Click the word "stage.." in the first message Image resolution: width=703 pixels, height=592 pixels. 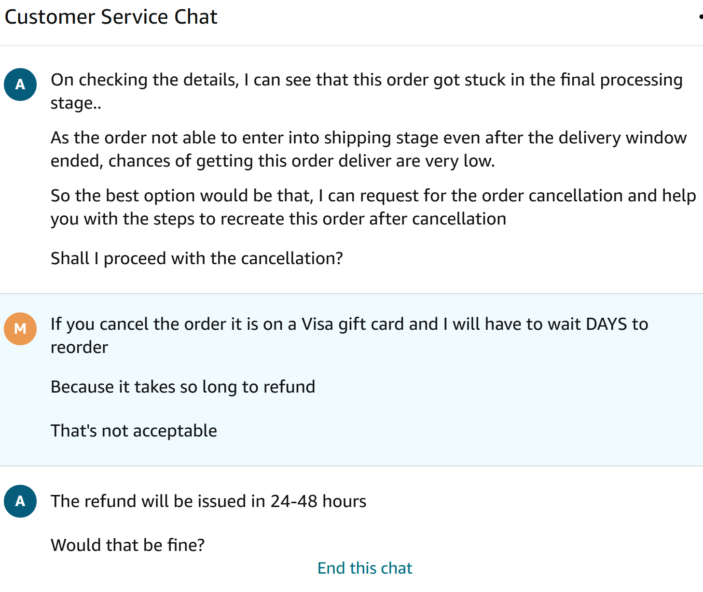pos(76,103)
